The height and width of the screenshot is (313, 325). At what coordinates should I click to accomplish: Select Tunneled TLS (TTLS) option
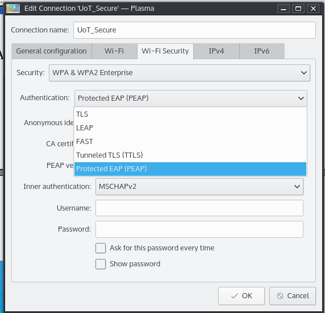190,155
